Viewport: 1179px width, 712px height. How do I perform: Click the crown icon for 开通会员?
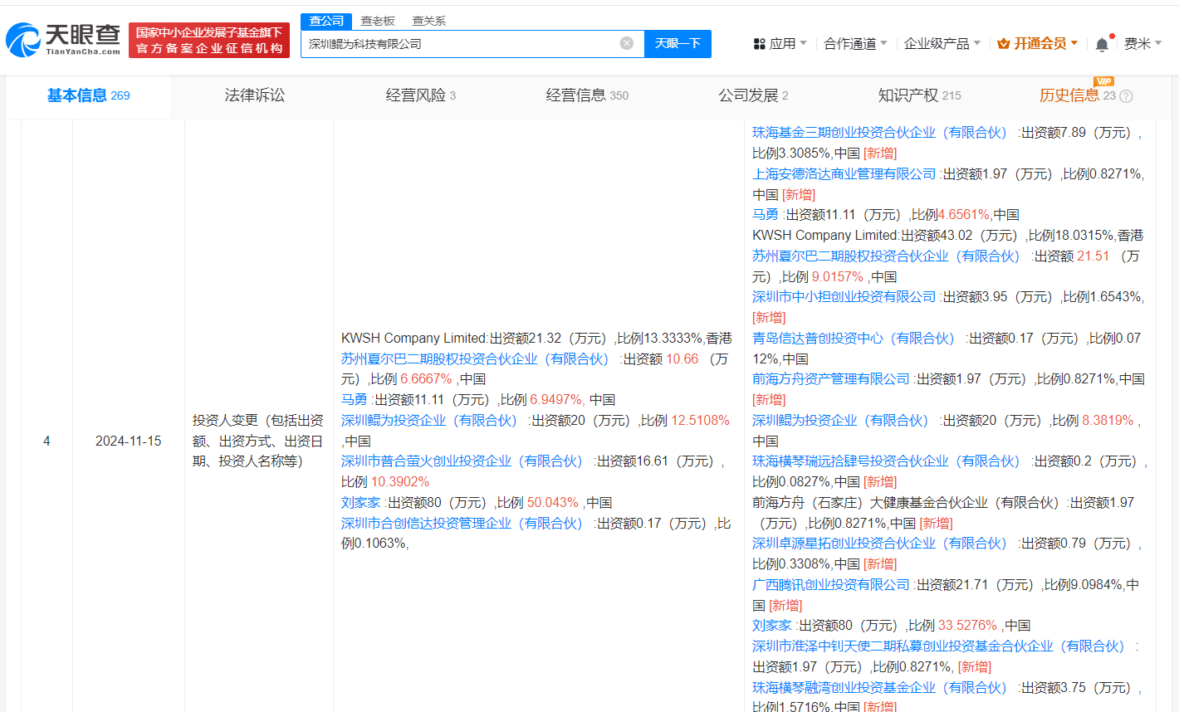1003,44
